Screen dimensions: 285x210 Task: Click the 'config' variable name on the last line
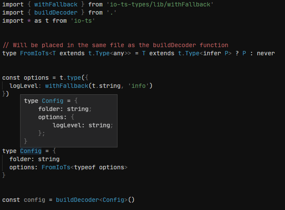point(34,200)
